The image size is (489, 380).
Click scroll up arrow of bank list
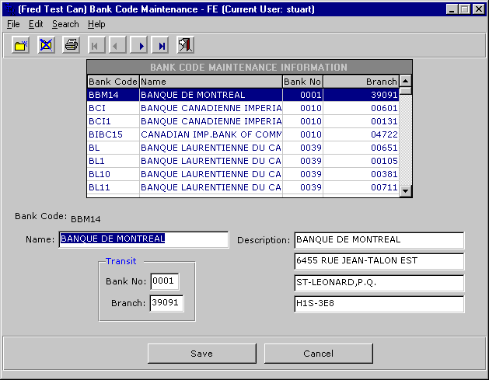pyautogui.click(x=405, y=82)
